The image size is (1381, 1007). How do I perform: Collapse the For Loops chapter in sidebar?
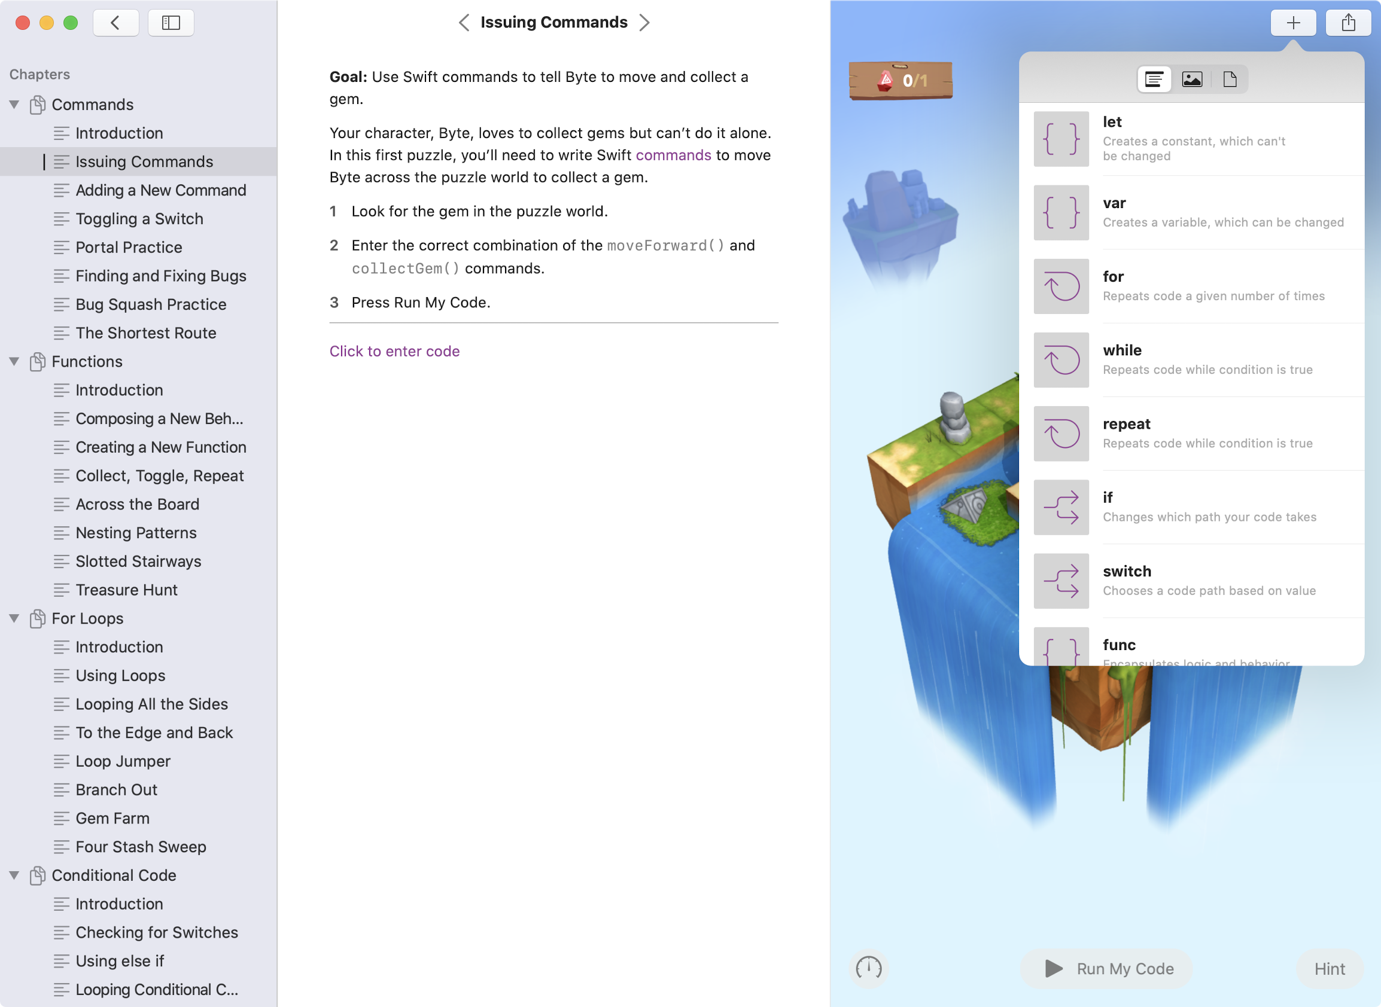coord(15,618)
